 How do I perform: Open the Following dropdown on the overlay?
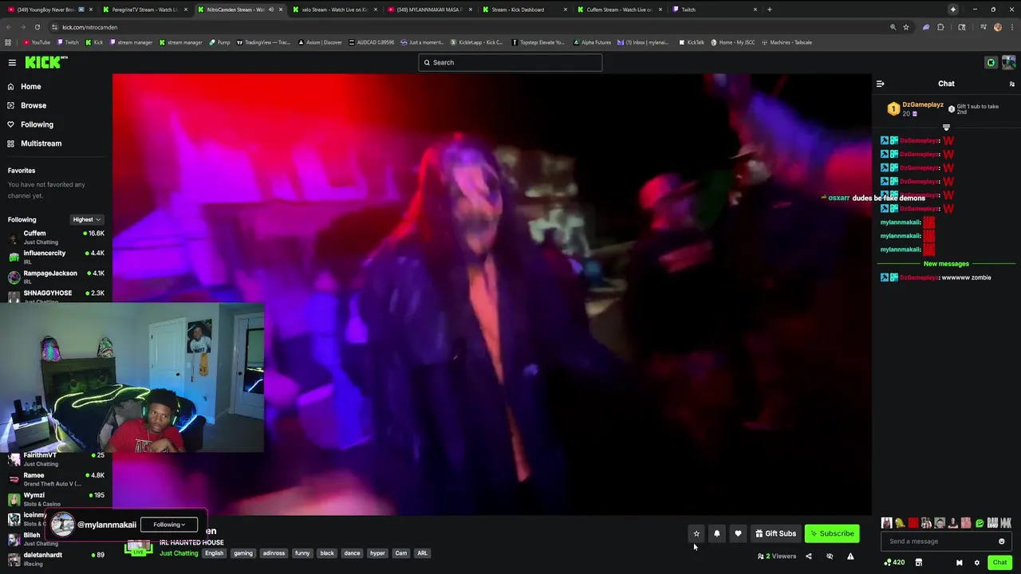(169, 525)
